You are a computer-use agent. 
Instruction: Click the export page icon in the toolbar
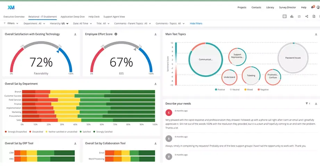tap(314, 16)
